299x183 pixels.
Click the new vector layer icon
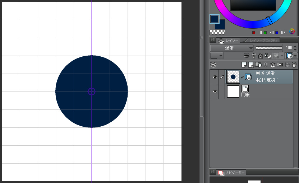[251, 65]
